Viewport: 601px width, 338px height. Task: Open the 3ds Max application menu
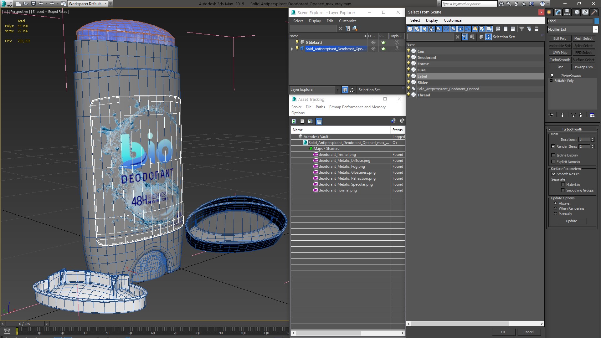coord(6,4)
